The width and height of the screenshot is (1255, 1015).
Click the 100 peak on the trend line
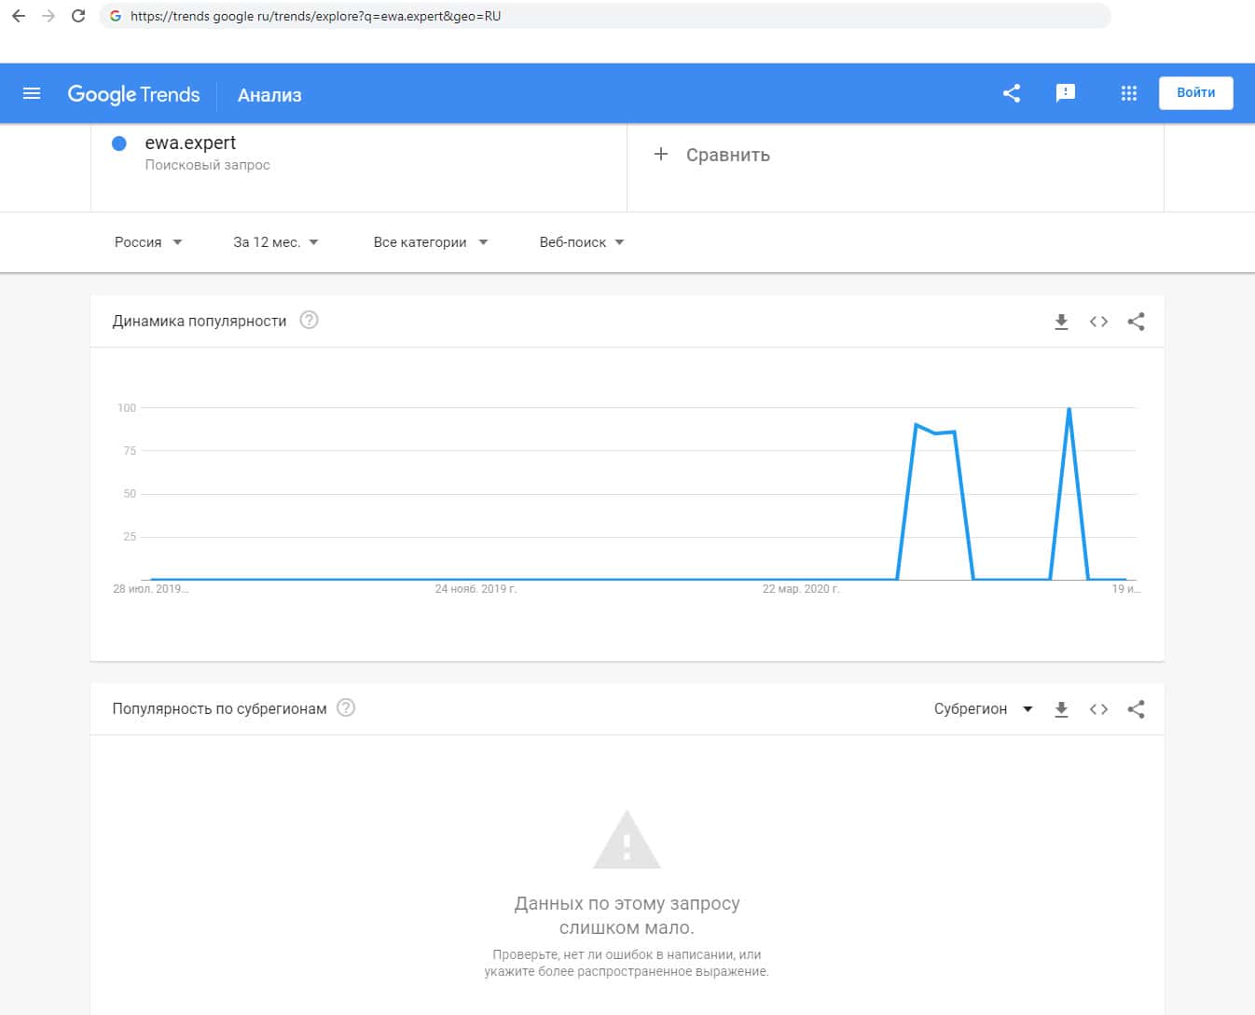pos(1069,408)
